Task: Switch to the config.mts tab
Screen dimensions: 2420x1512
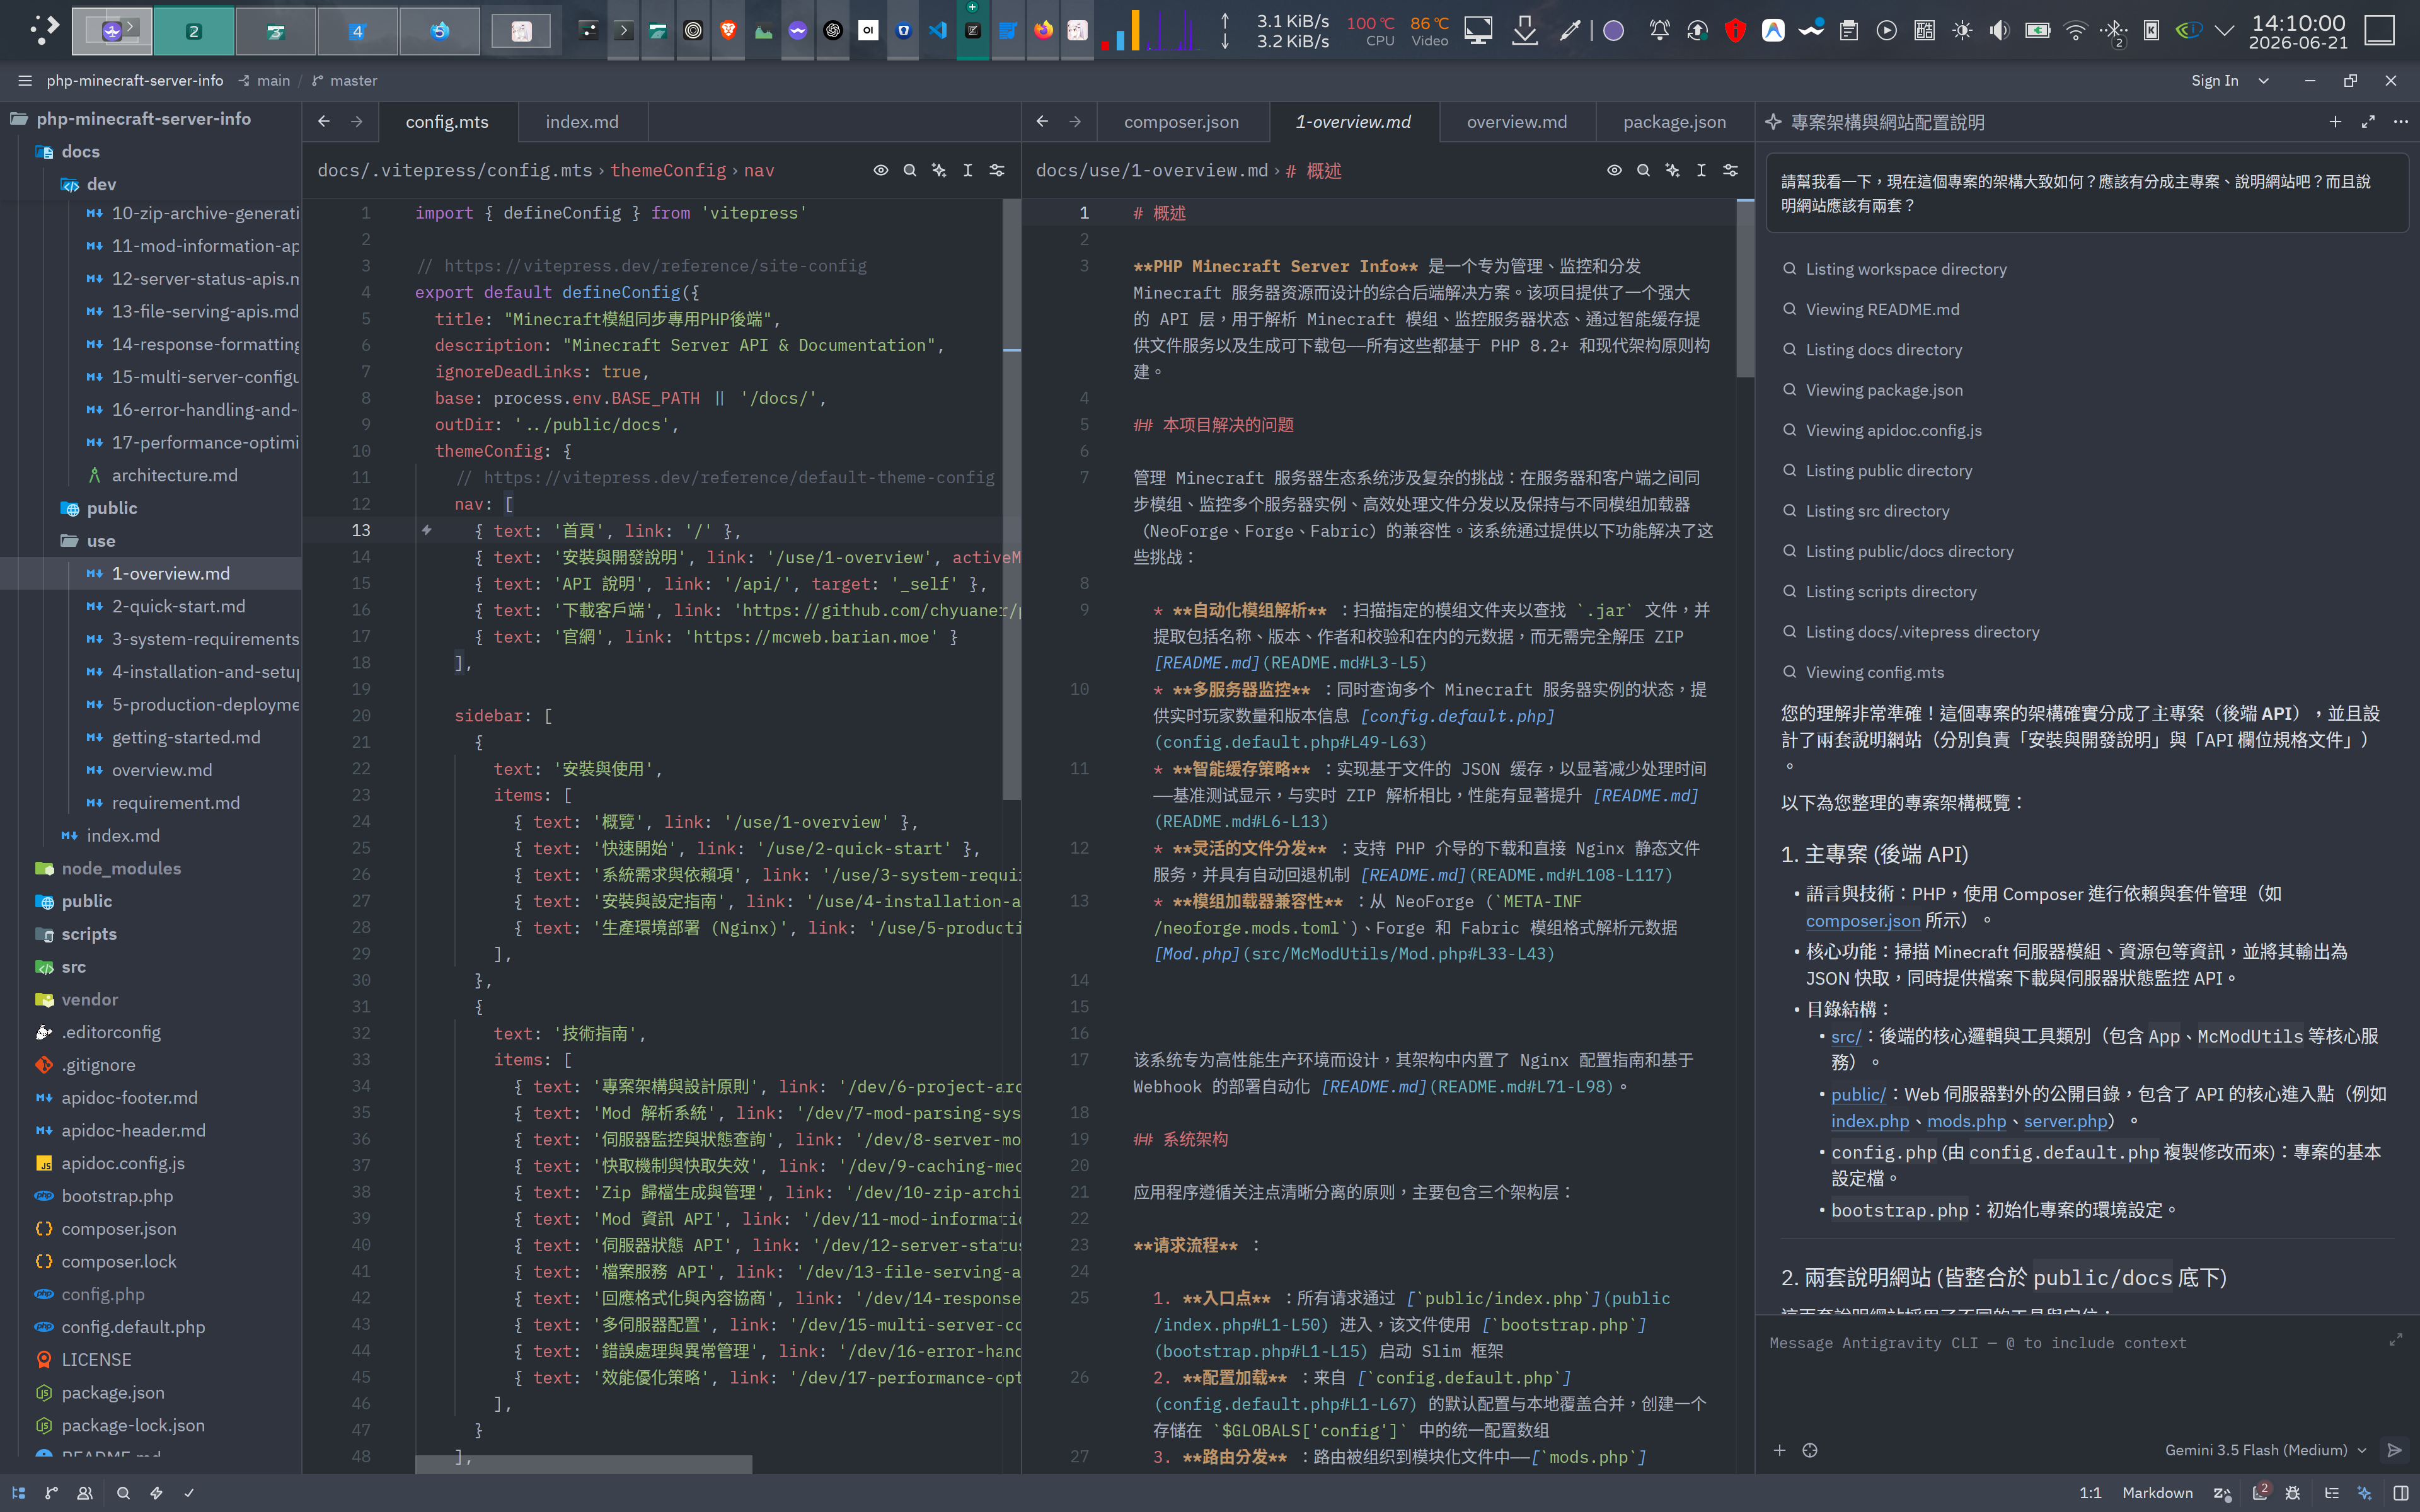Action: pos(447,121)
